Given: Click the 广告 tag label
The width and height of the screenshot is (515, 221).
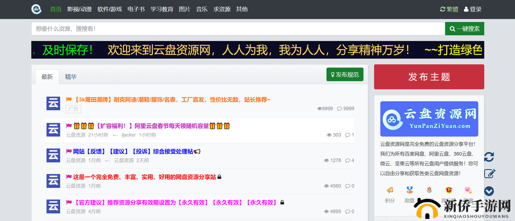Looking at the screenshot, I should (x=73, y=109).
